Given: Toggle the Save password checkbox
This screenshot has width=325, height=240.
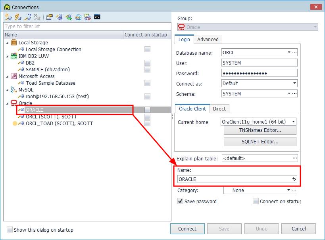Looking at the screenshot, I should (180, 201).
